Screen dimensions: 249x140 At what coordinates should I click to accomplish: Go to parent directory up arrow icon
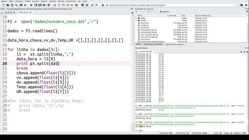(x=246, y=5)
